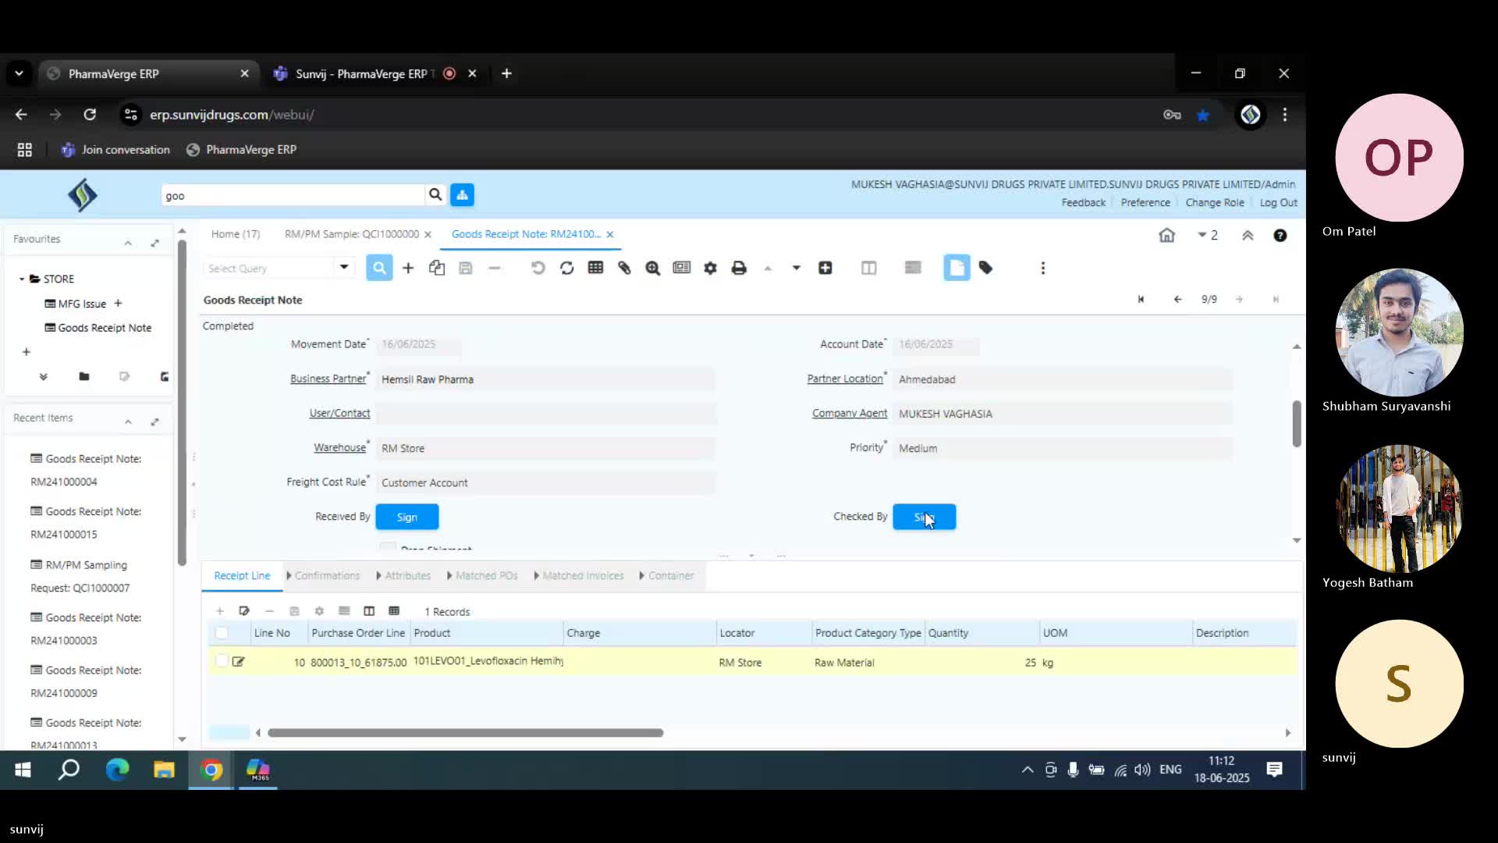Click the Find Record magnifier toolbar icon
This screenshot has width=1498, height=843.
coord(379,268)
